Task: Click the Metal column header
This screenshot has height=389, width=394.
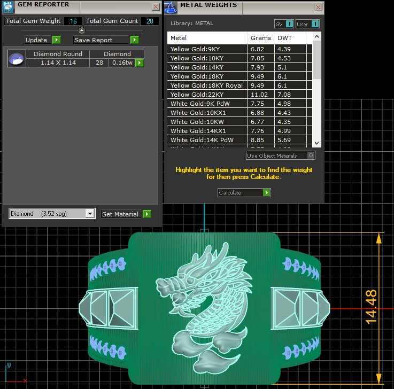Action: point(207,38)
